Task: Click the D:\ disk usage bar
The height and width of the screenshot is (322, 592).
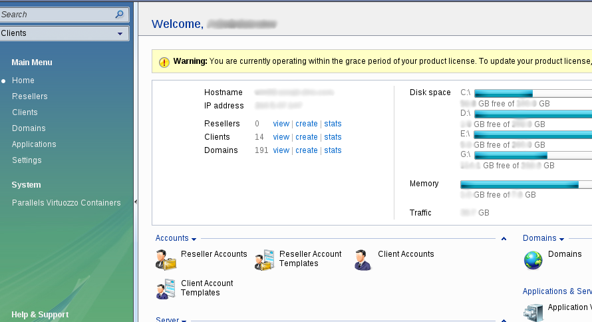Action: [533, 114]
